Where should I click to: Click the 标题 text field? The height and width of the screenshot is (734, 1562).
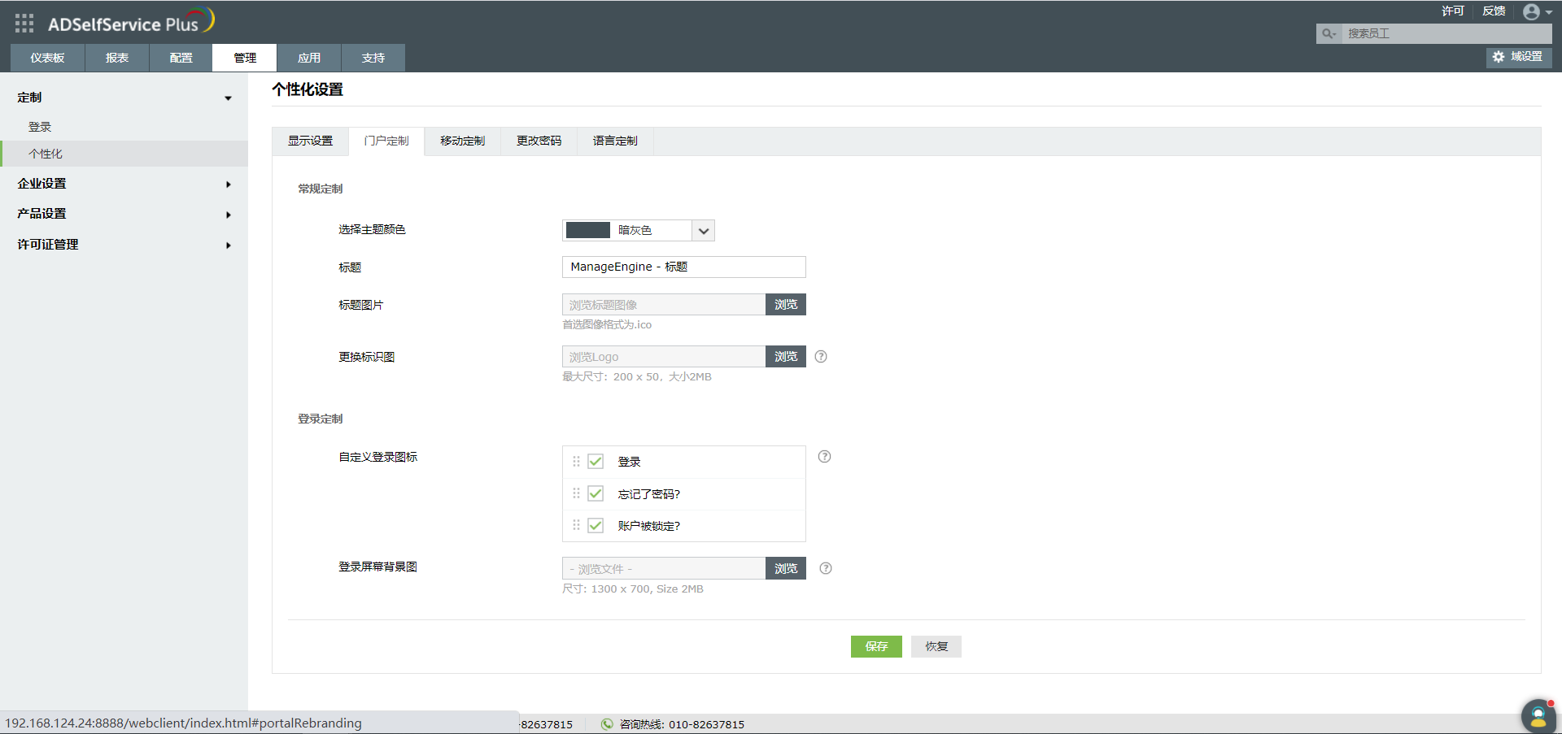tap(684, 267)
